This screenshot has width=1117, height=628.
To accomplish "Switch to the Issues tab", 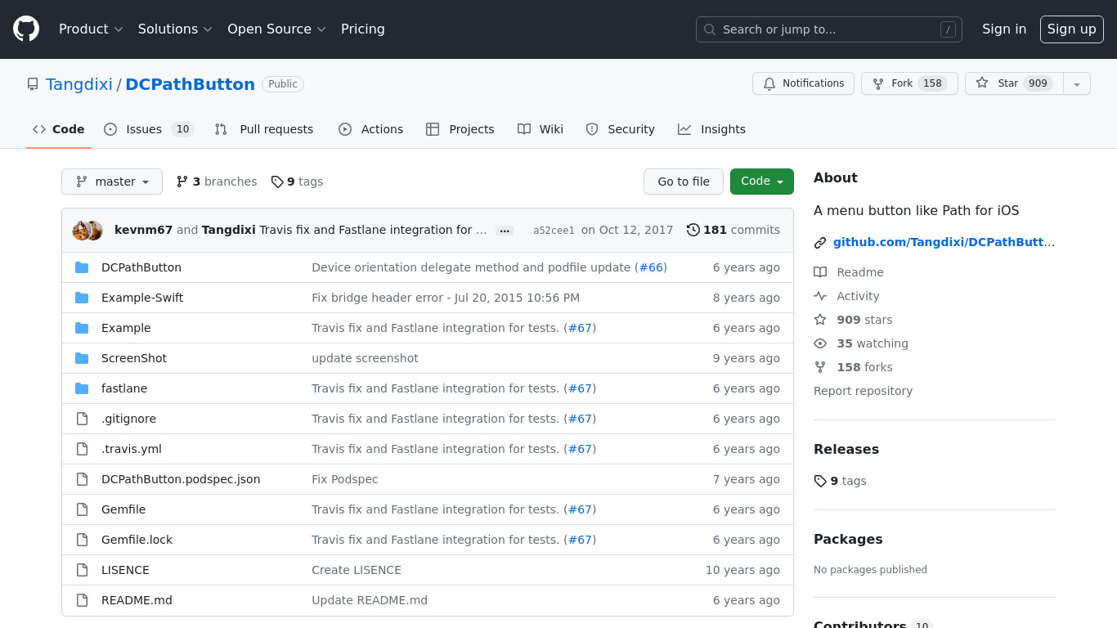I will click(148, 129).
